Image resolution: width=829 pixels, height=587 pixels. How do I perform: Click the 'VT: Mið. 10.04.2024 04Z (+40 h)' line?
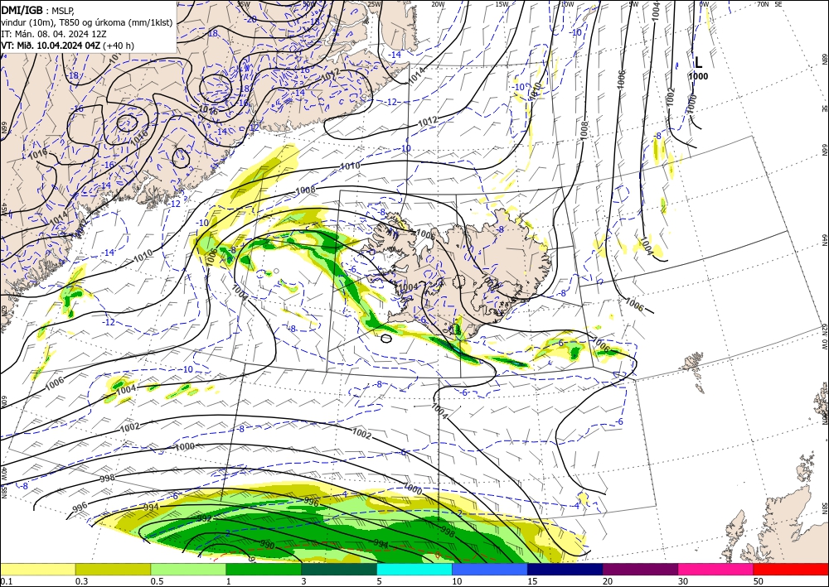tap(68, 46)
